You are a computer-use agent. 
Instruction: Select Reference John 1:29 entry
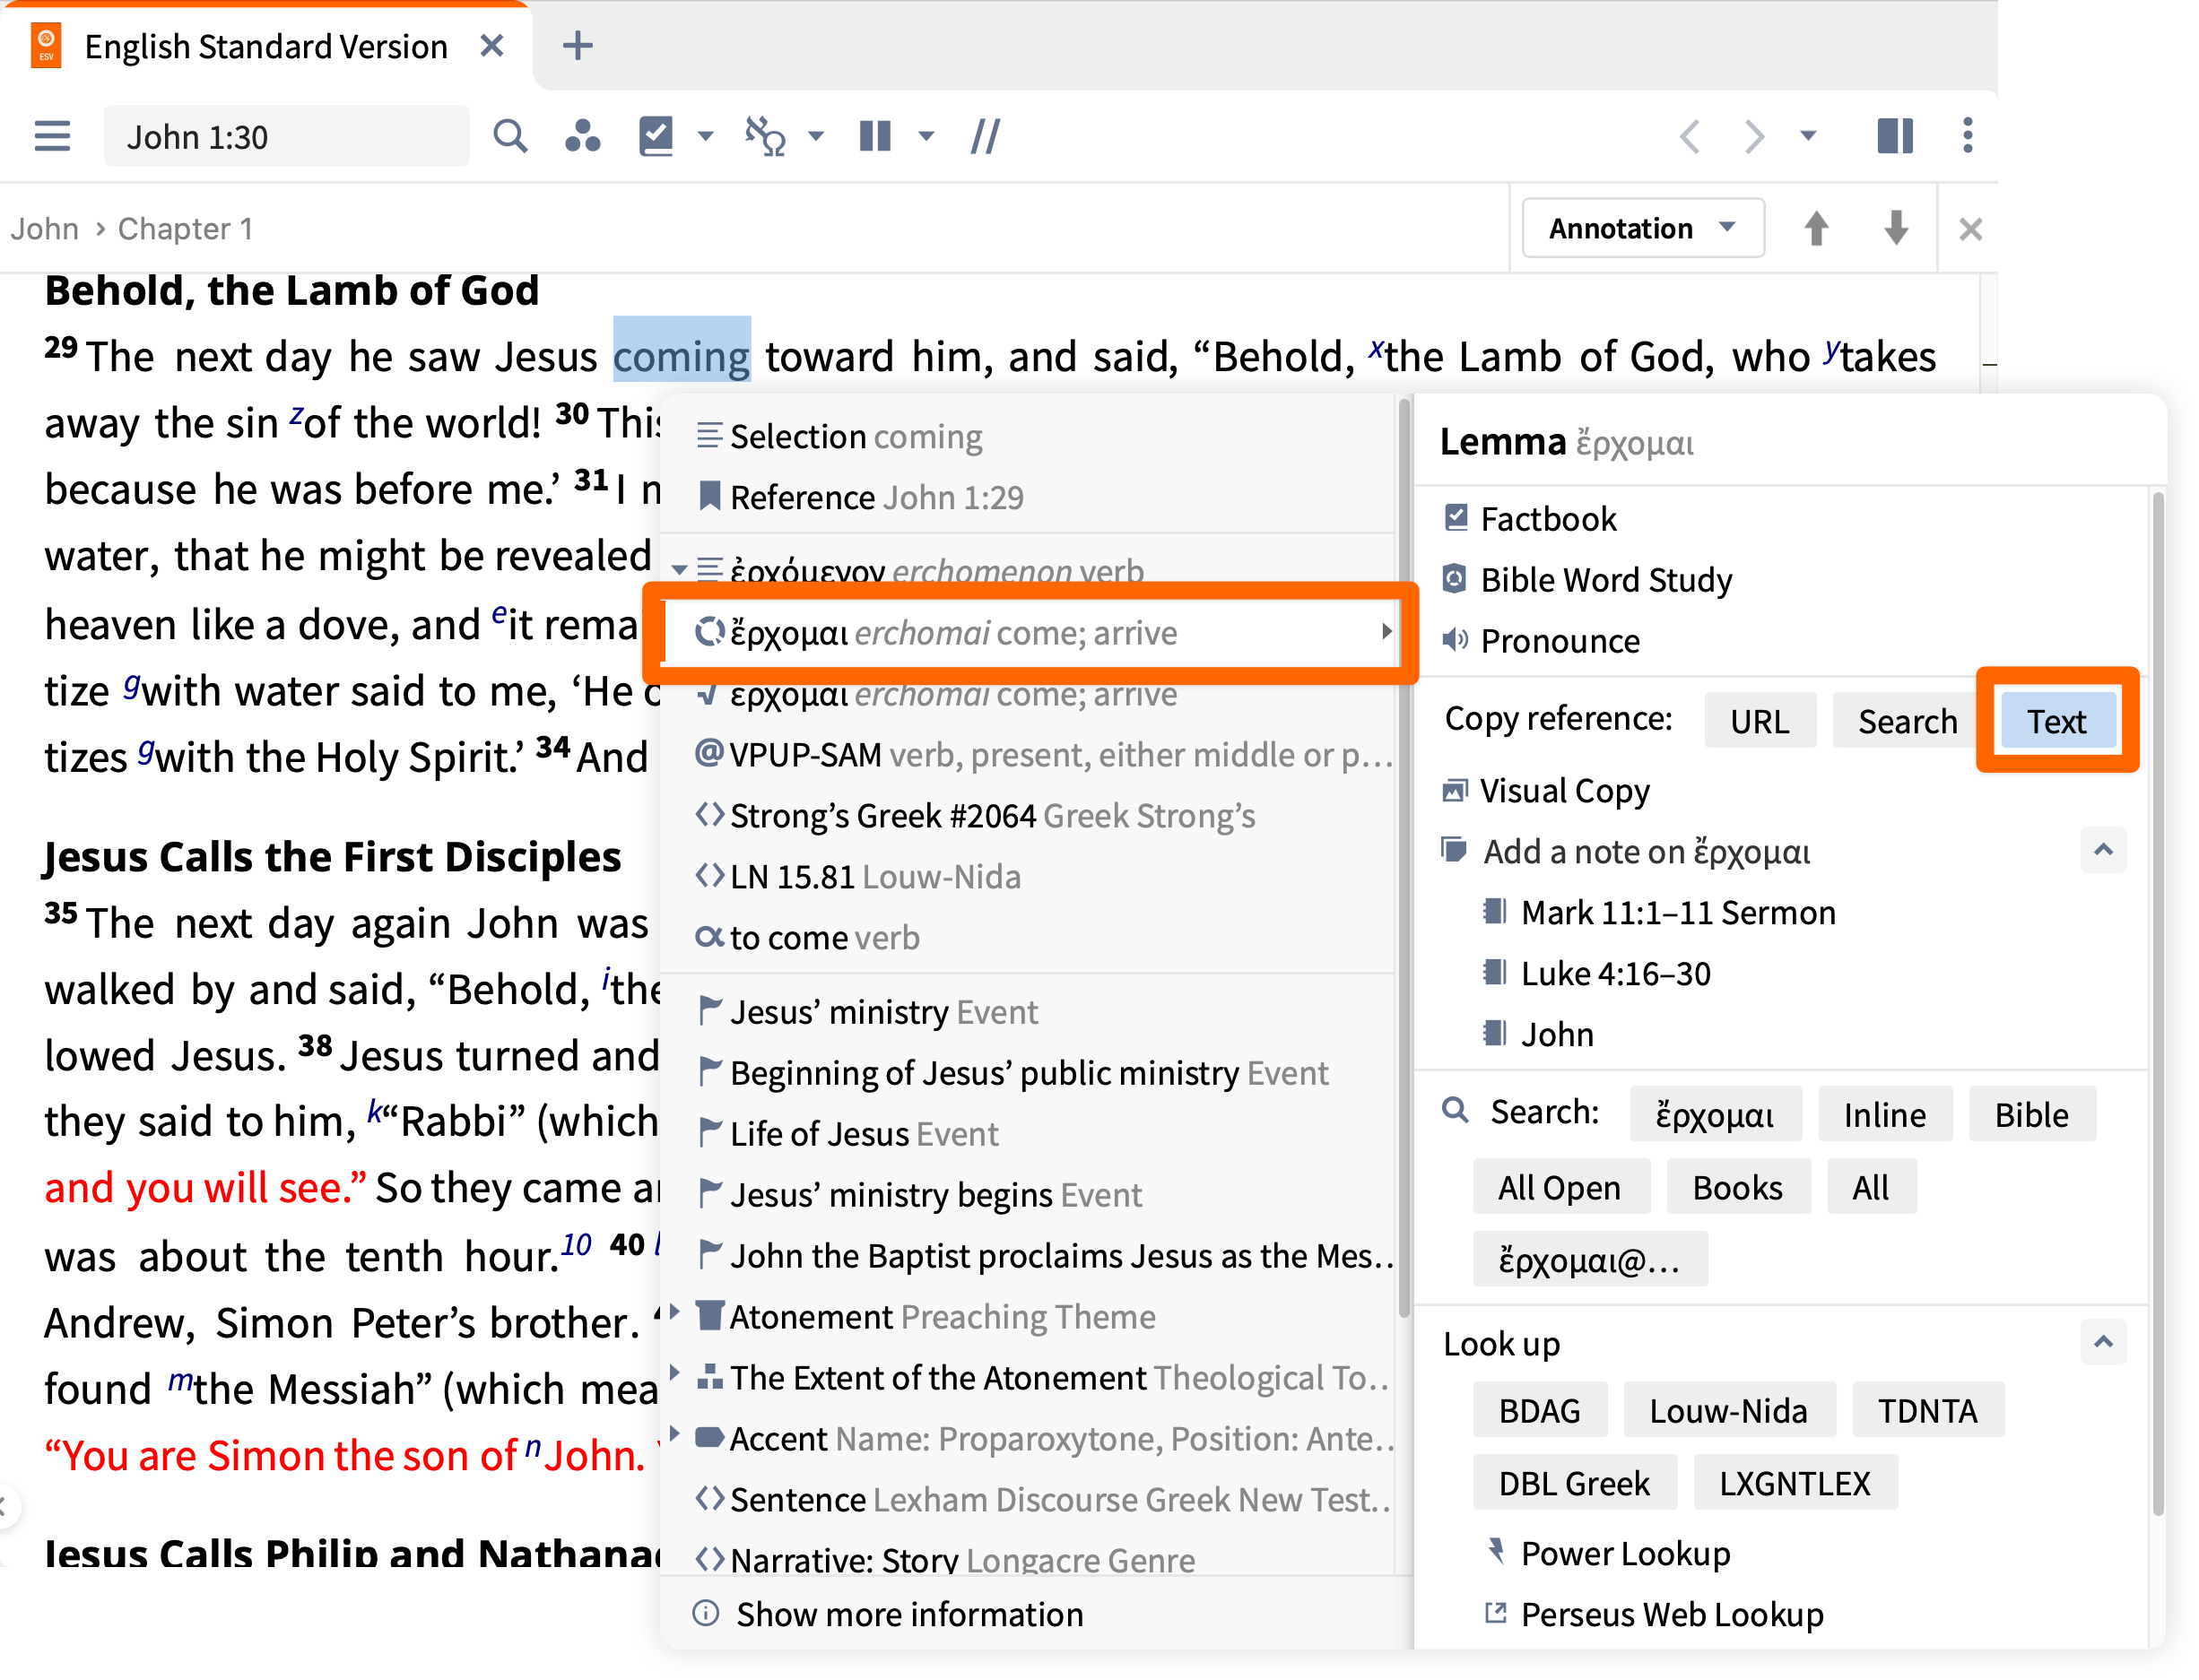pos(1029,498)
